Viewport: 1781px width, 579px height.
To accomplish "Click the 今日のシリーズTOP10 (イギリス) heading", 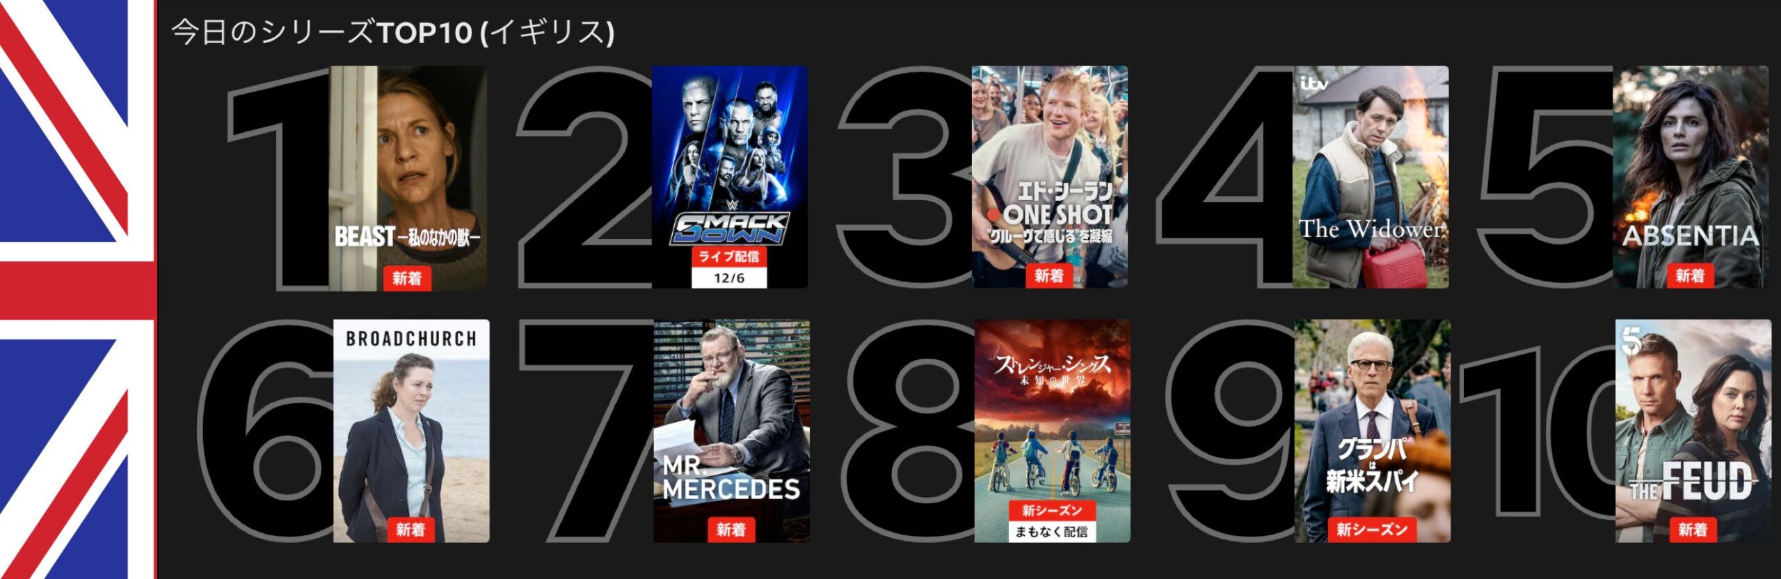I will (x=393, y=32).
